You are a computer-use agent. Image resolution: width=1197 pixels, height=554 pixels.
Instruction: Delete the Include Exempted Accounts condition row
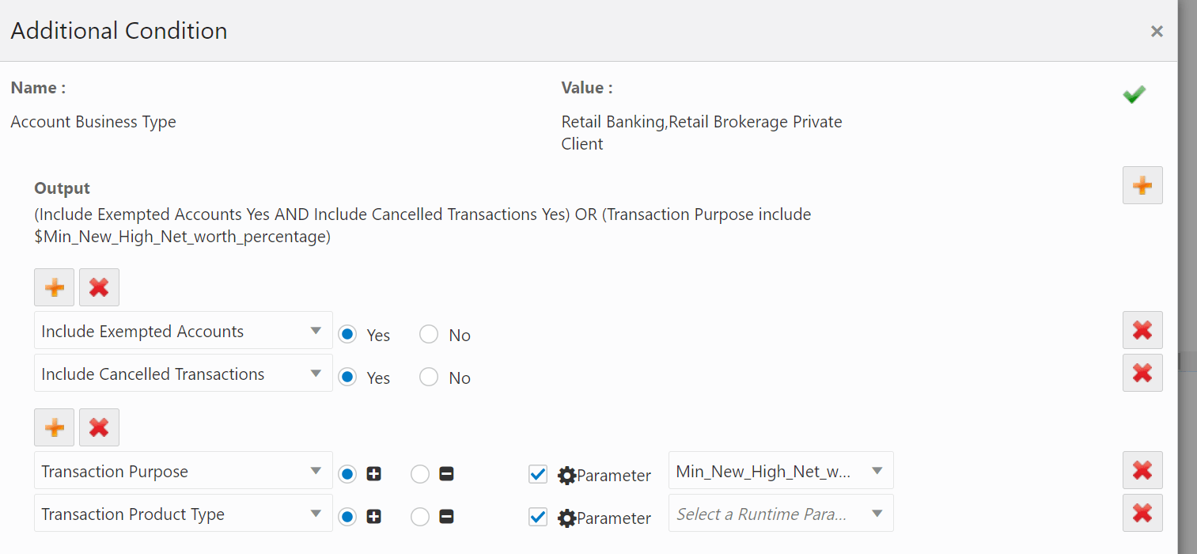coord(1142,330)
